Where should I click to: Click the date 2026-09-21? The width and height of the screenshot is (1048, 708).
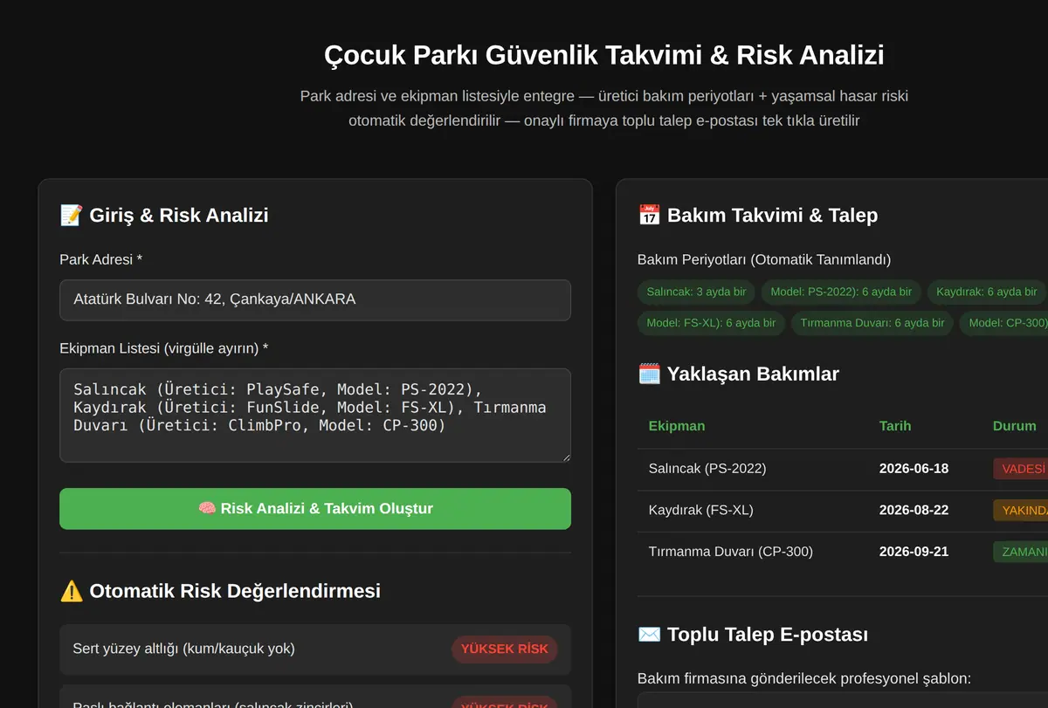click(x=914, y=552)
